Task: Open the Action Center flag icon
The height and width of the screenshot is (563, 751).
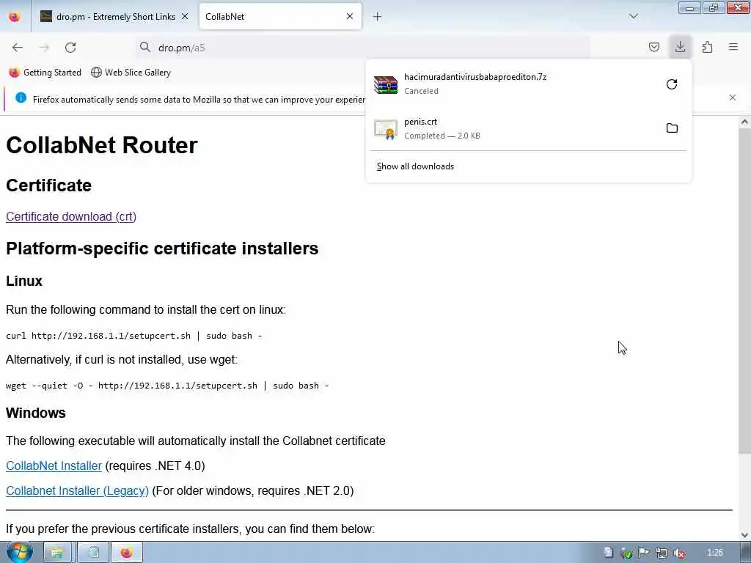Action: (644, 553)
